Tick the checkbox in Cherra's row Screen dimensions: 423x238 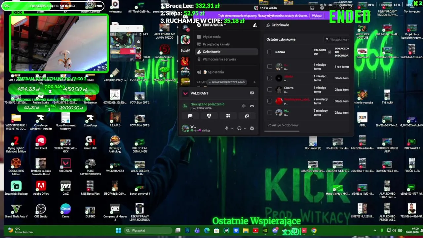270,90
